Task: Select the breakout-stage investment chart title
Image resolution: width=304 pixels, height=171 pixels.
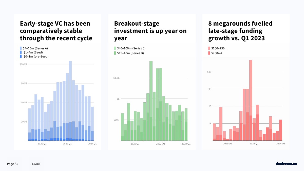Action: pyautogui.click(x=150, y=31)
